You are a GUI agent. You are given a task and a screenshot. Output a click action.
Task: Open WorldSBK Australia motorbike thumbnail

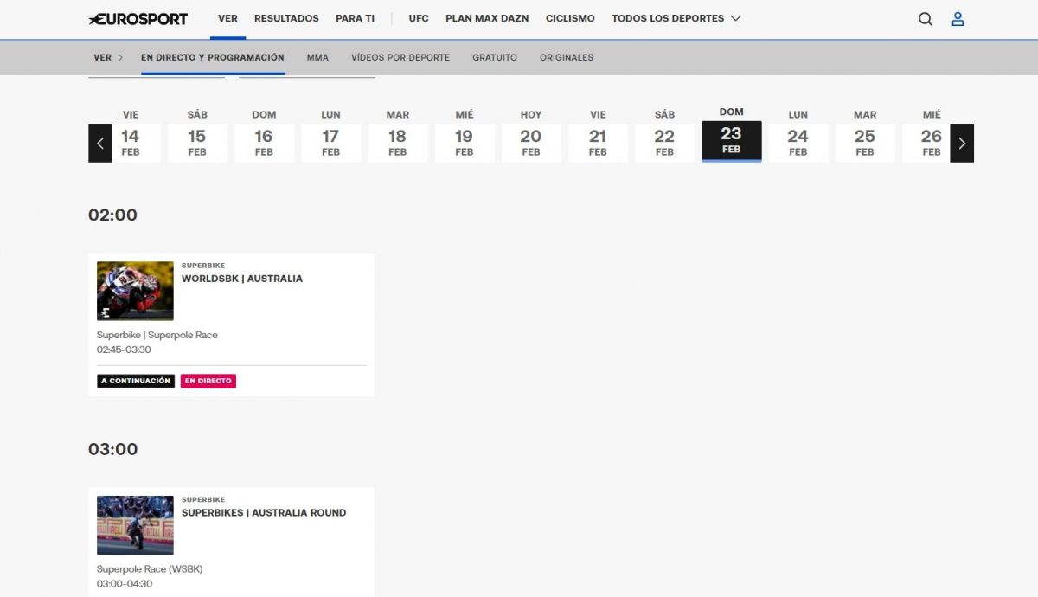(135, 291)
